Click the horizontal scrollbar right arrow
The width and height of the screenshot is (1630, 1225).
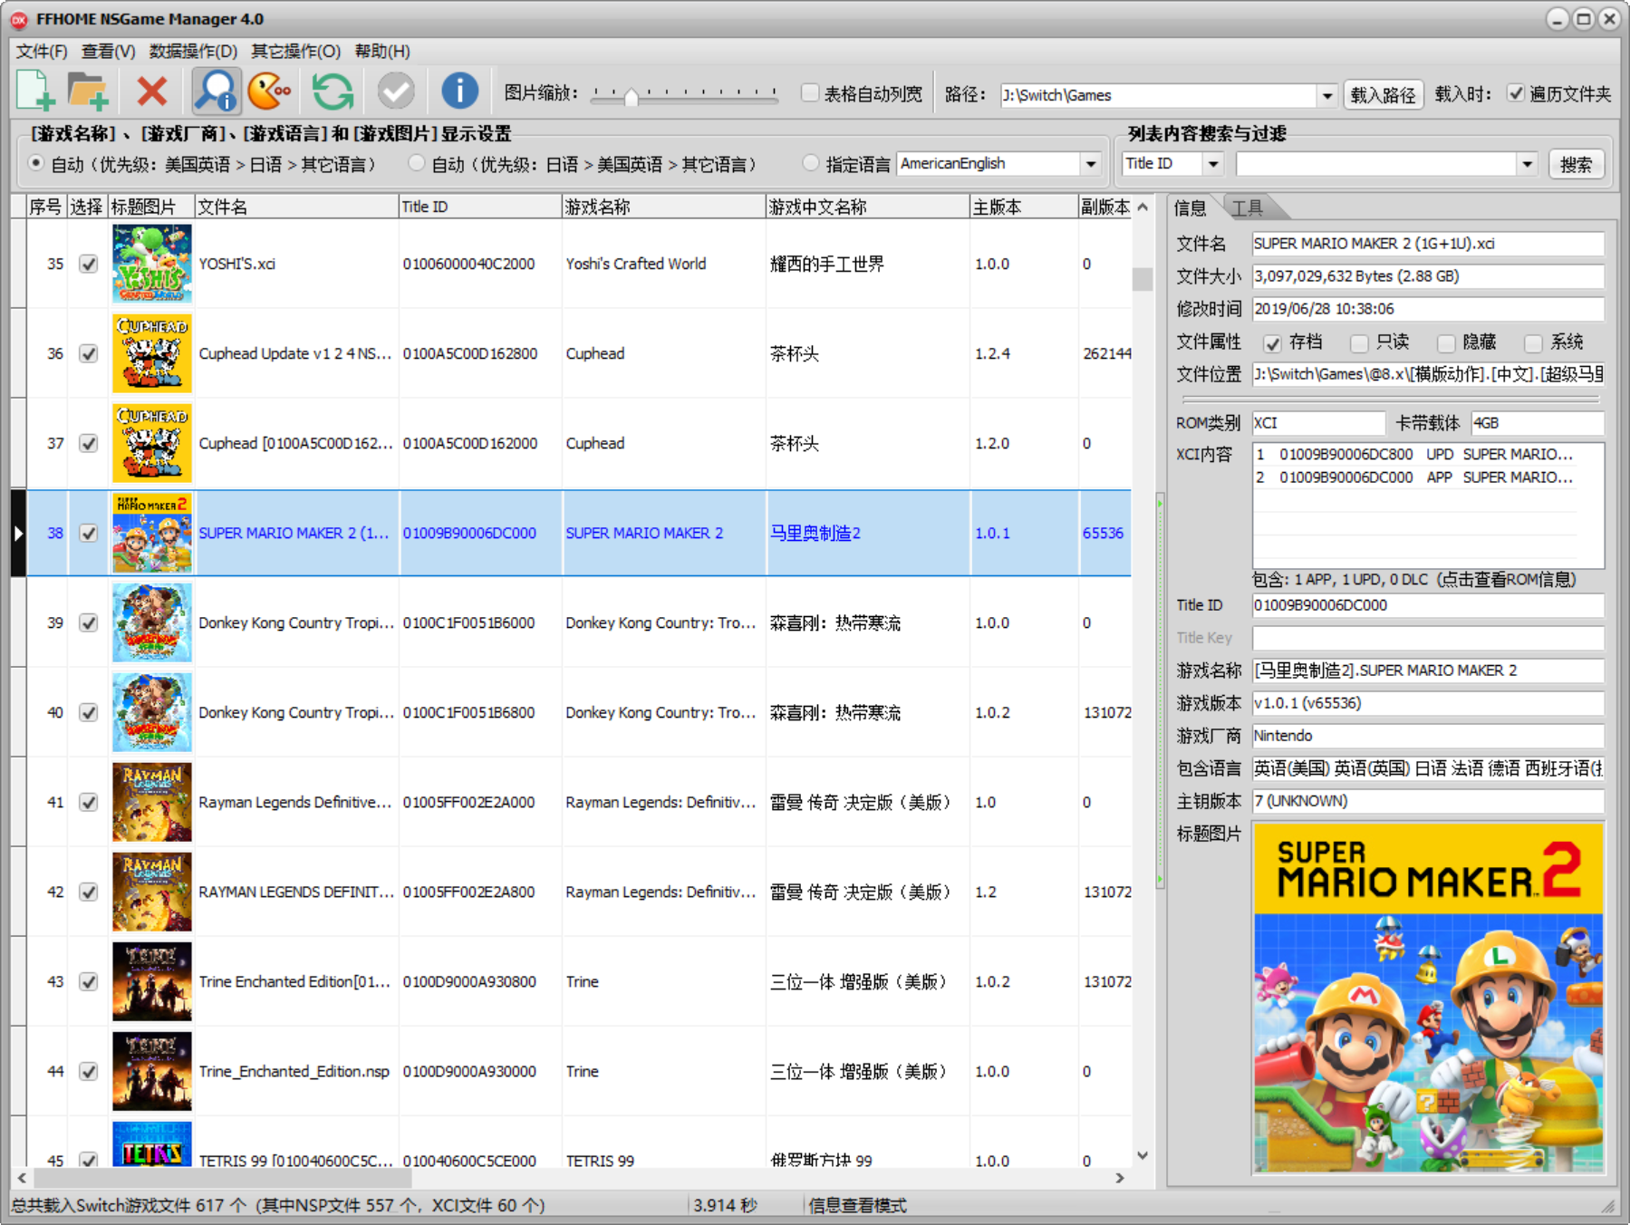(1121, 1178)
